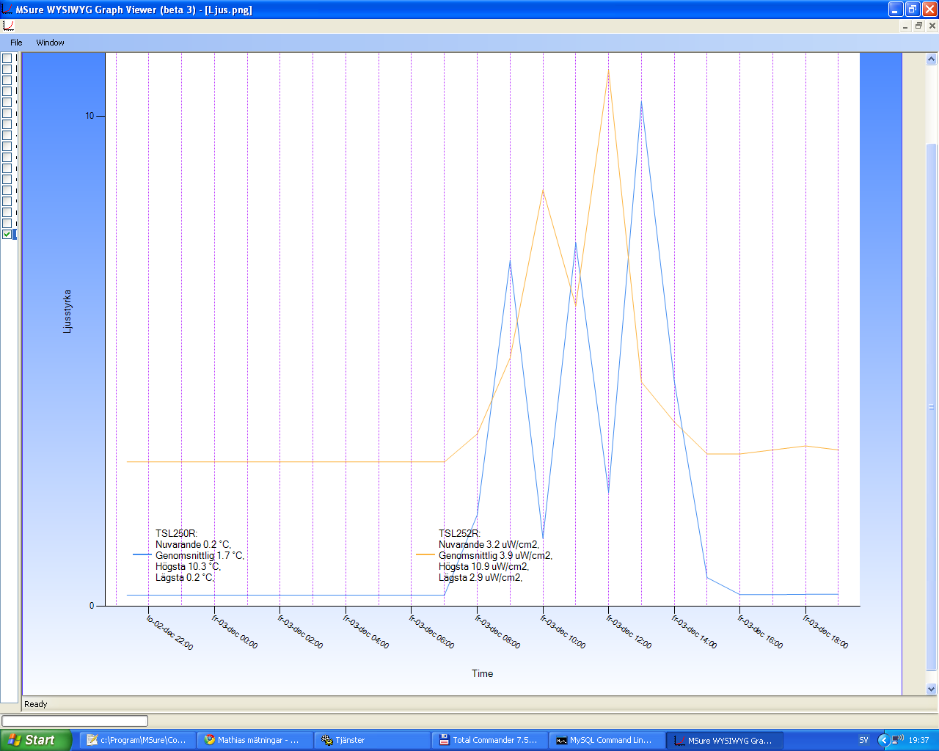Uncheck the checked last checkbox in list

tap(7, 234)
